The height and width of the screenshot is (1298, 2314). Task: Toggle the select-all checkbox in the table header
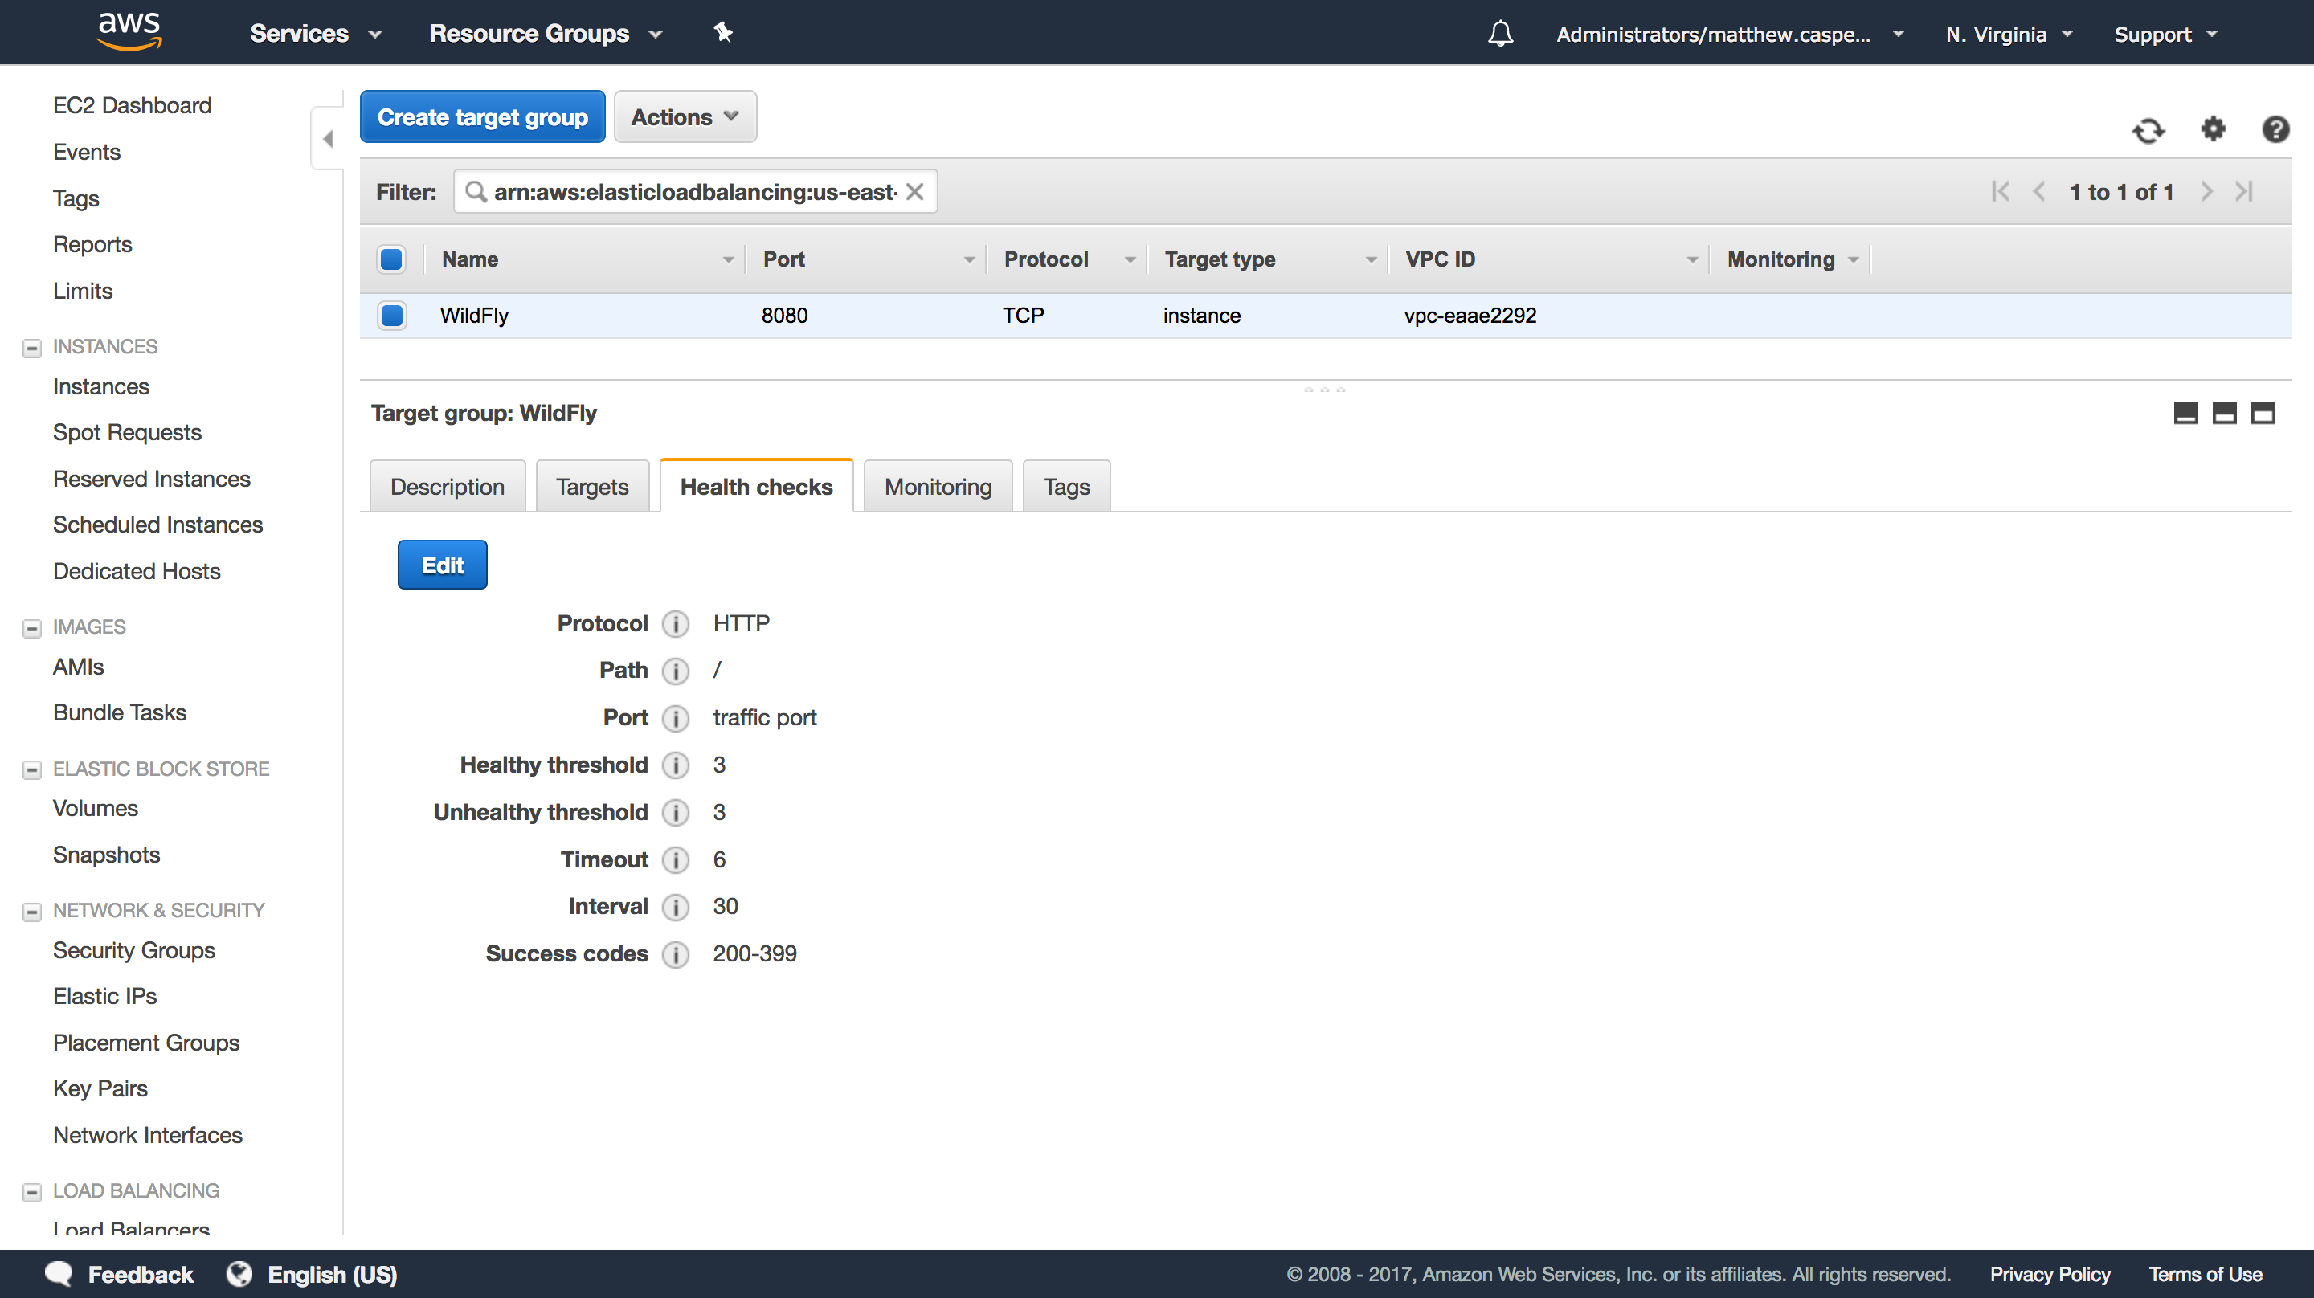391,259
